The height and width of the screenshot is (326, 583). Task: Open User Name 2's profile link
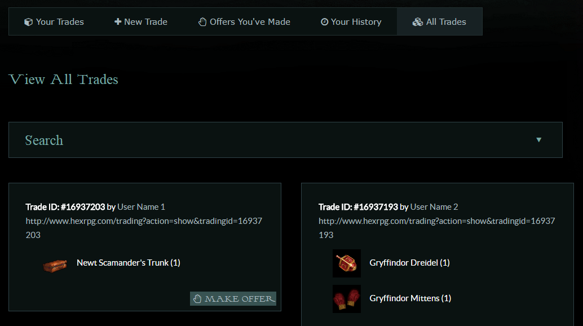[434, 206]
